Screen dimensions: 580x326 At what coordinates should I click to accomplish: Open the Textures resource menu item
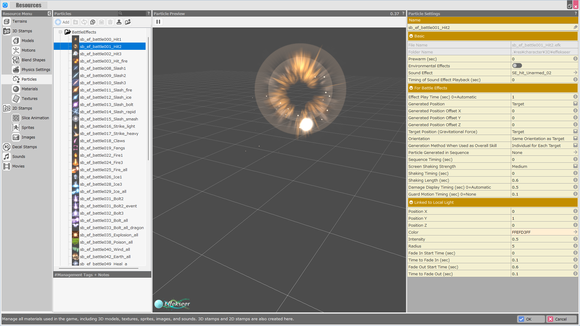29,98
